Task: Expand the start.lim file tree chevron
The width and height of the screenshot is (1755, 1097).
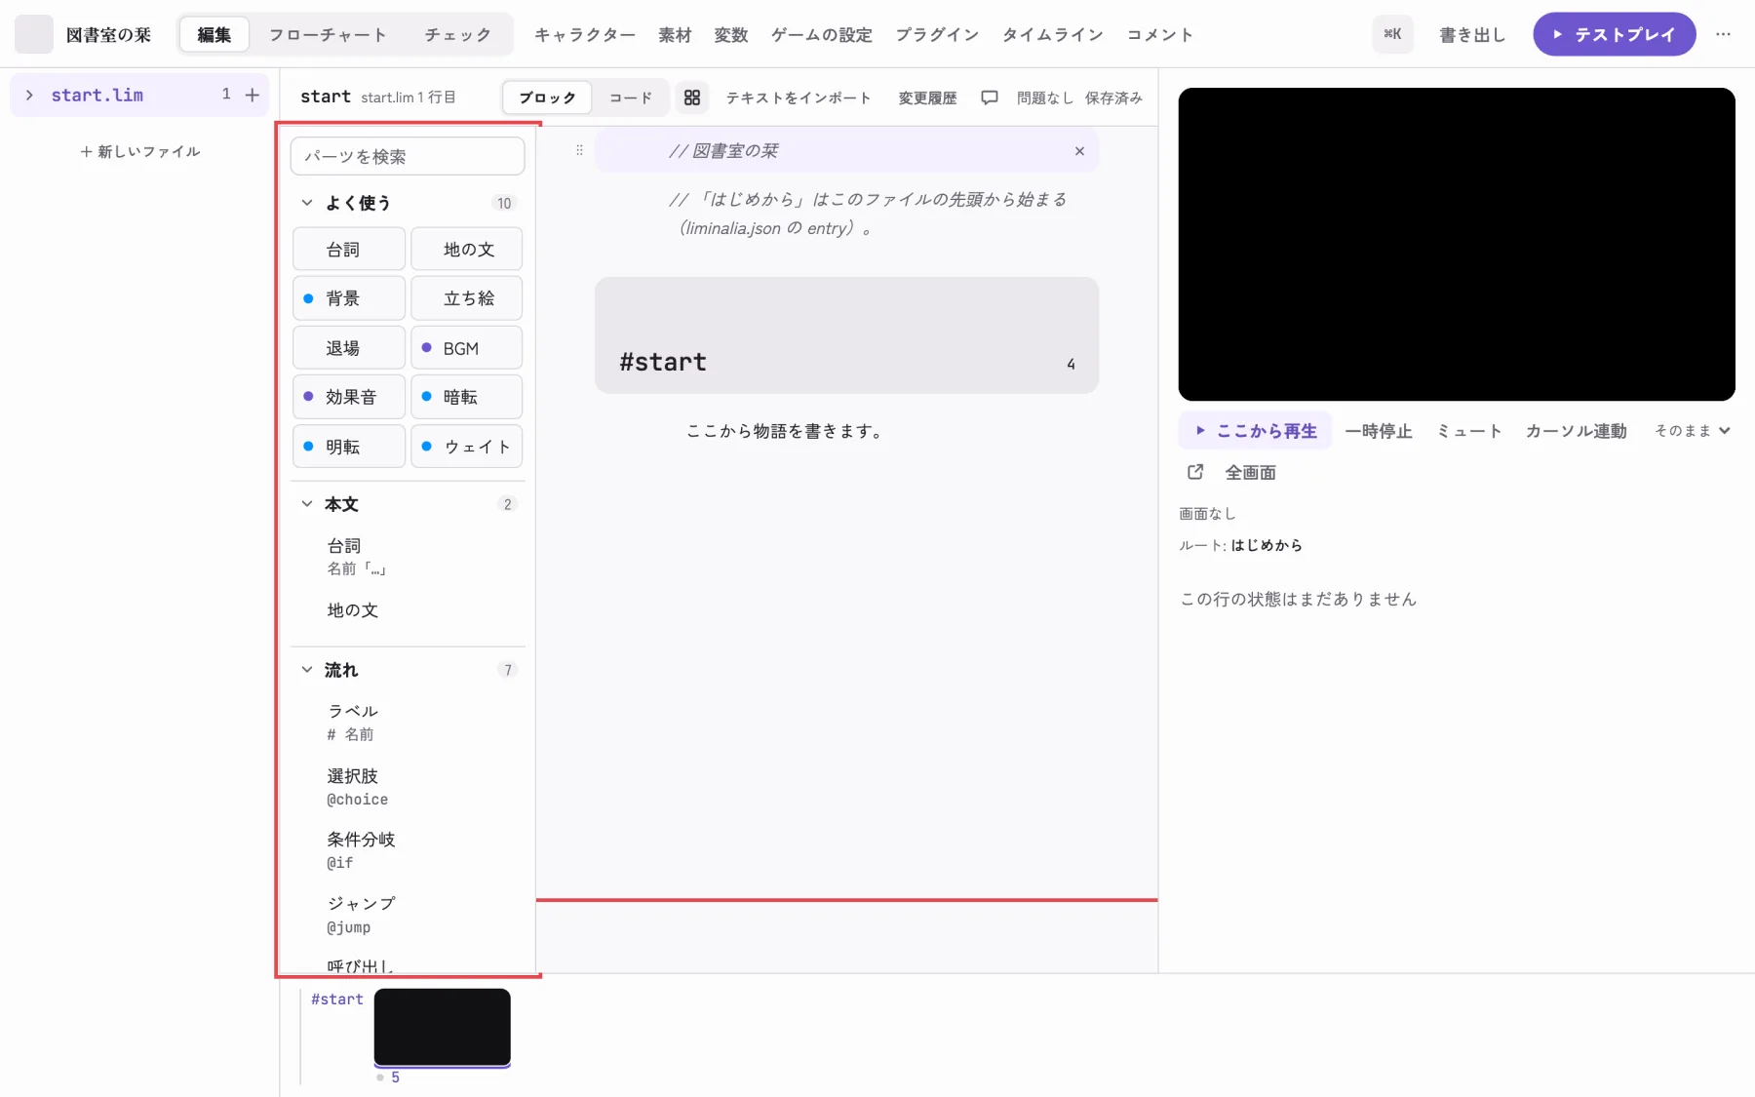Action: coord(29,95)
